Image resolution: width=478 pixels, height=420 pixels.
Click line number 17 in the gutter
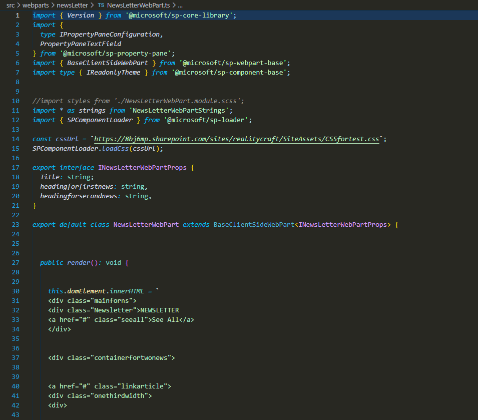16,168
